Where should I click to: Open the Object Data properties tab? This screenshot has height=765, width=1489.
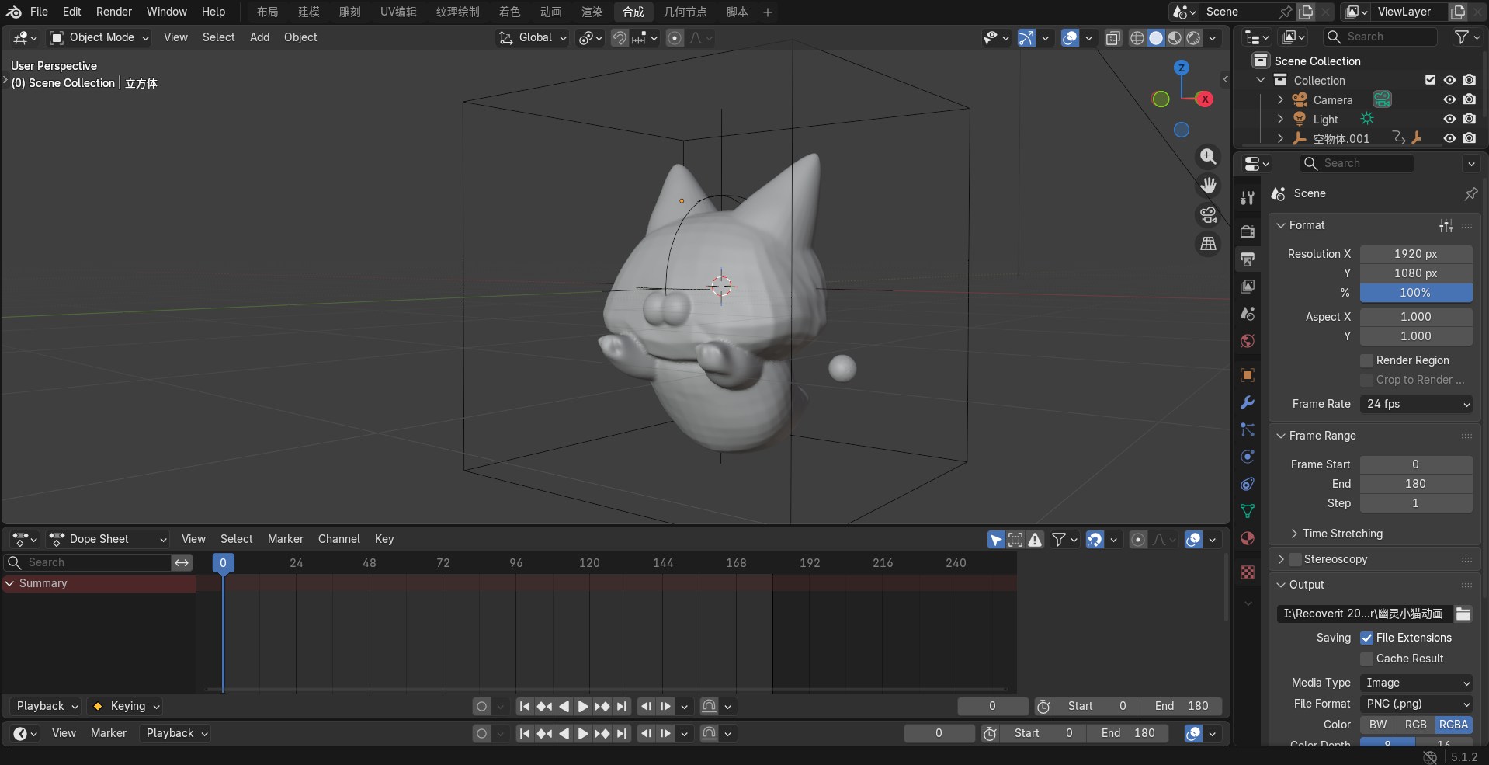tap(1248, 511)
